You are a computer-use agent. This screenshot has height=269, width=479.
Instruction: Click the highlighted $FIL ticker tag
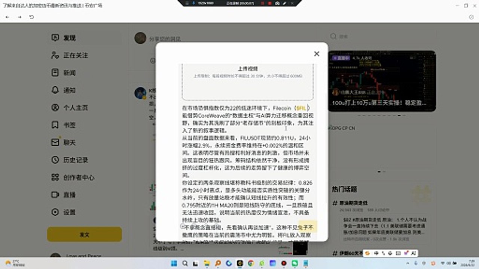pos(302,108)
